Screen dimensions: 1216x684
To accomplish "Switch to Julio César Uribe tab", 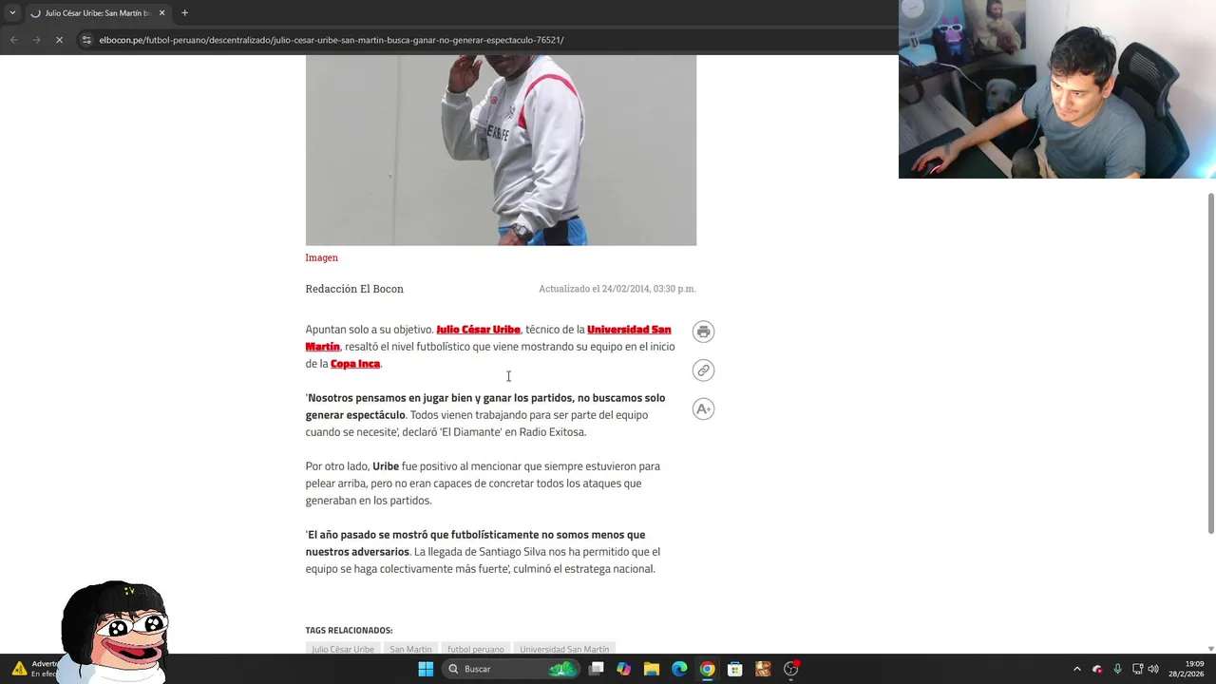I will coord(97,13).
